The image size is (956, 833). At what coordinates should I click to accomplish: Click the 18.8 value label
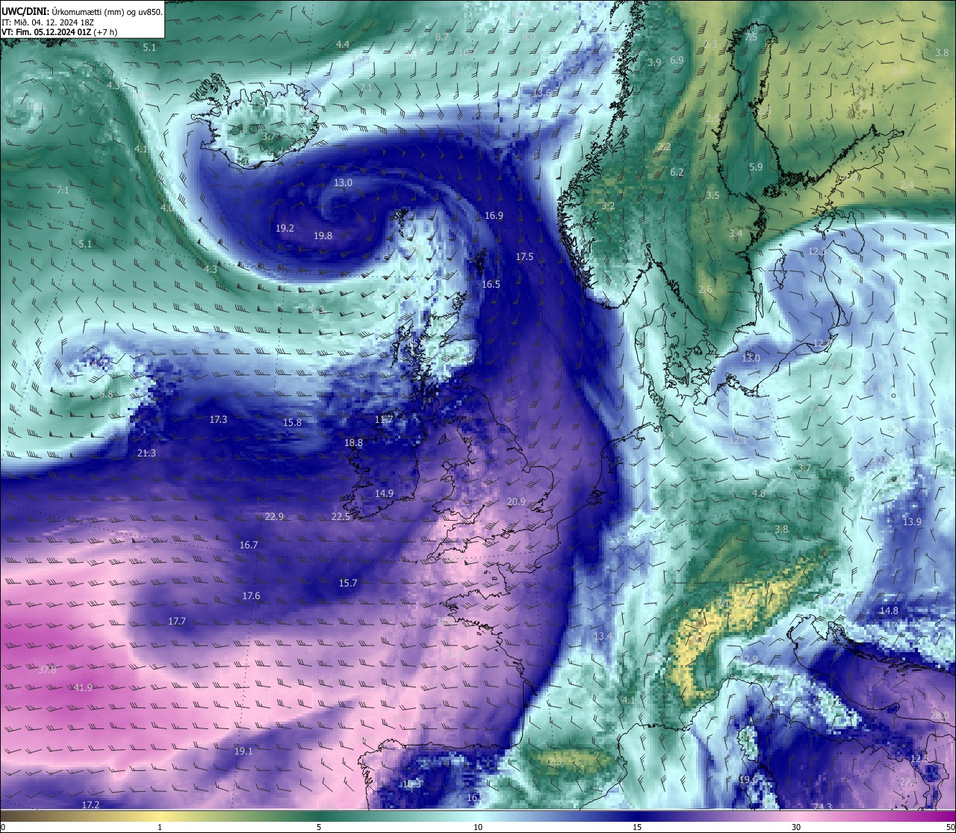click(353, 442)
